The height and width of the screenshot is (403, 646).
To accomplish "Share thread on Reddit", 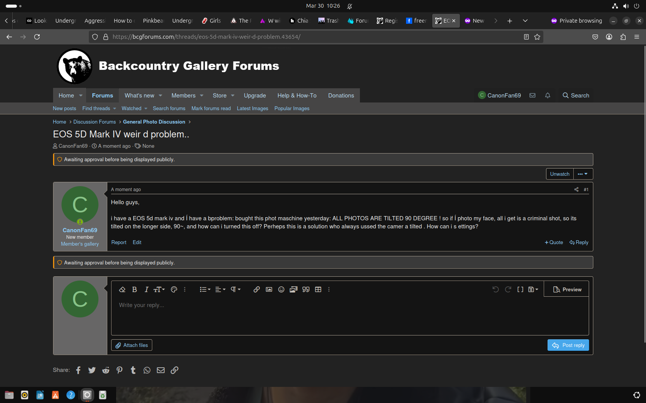I will pyautogui.click(x=106, y=370).
